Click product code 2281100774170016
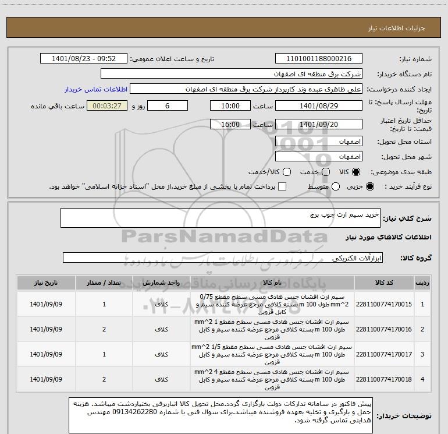Screen dimensions: 448x434 tap(384, 329)
